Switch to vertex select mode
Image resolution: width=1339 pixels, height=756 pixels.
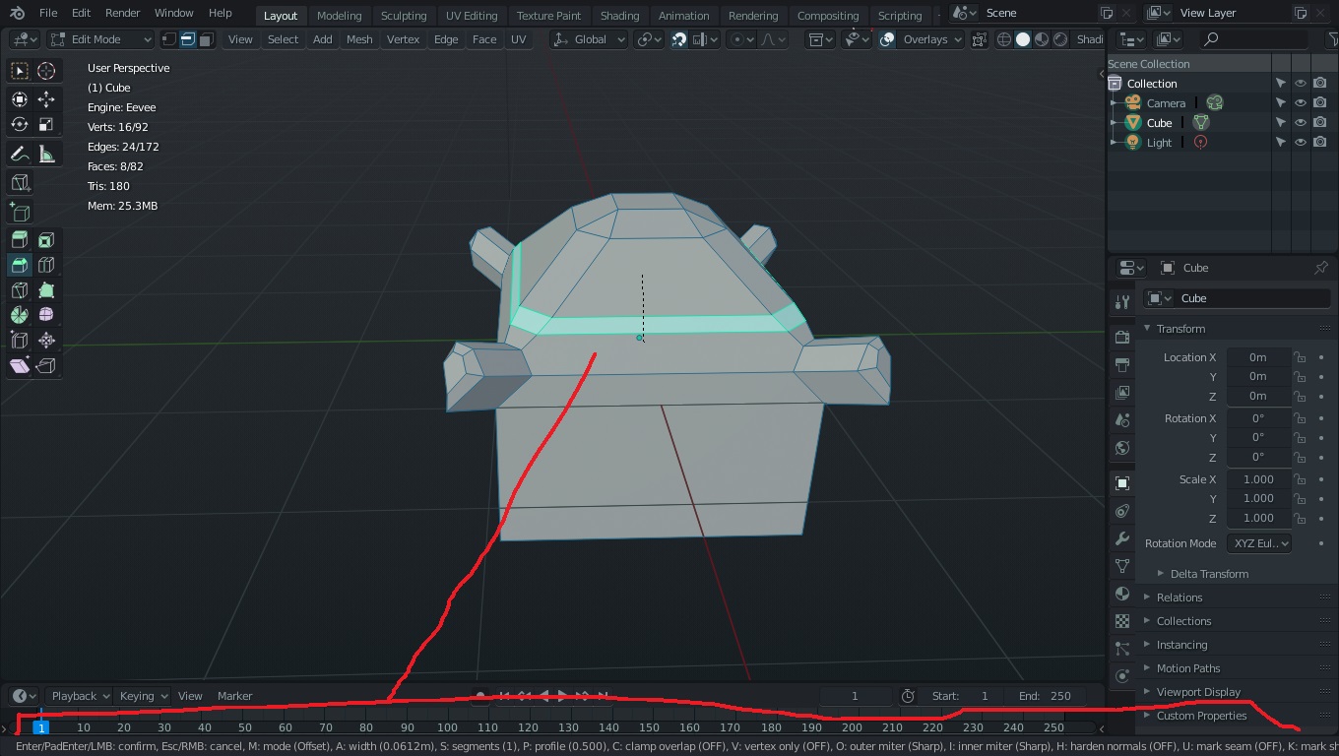tap(169, 39)
